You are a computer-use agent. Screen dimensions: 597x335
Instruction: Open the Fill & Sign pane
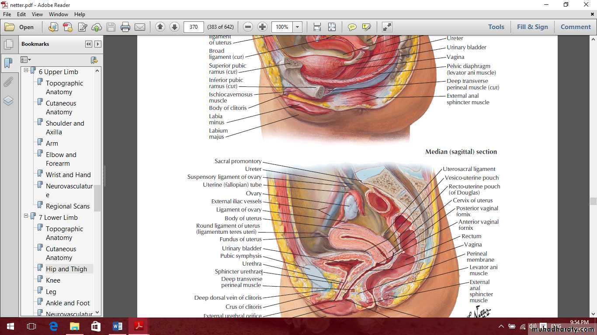click(x=532, y=27)
